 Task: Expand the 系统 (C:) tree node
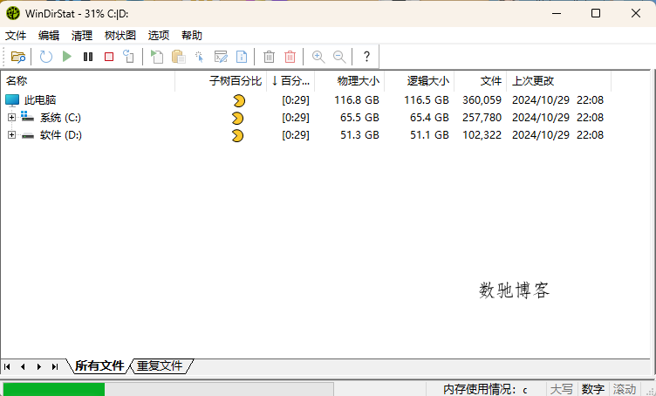(11, 118)
